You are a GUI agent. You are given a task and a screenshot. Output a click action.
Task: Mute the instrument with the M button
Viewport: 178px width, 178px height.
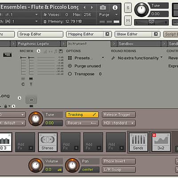tap(128, 20)
